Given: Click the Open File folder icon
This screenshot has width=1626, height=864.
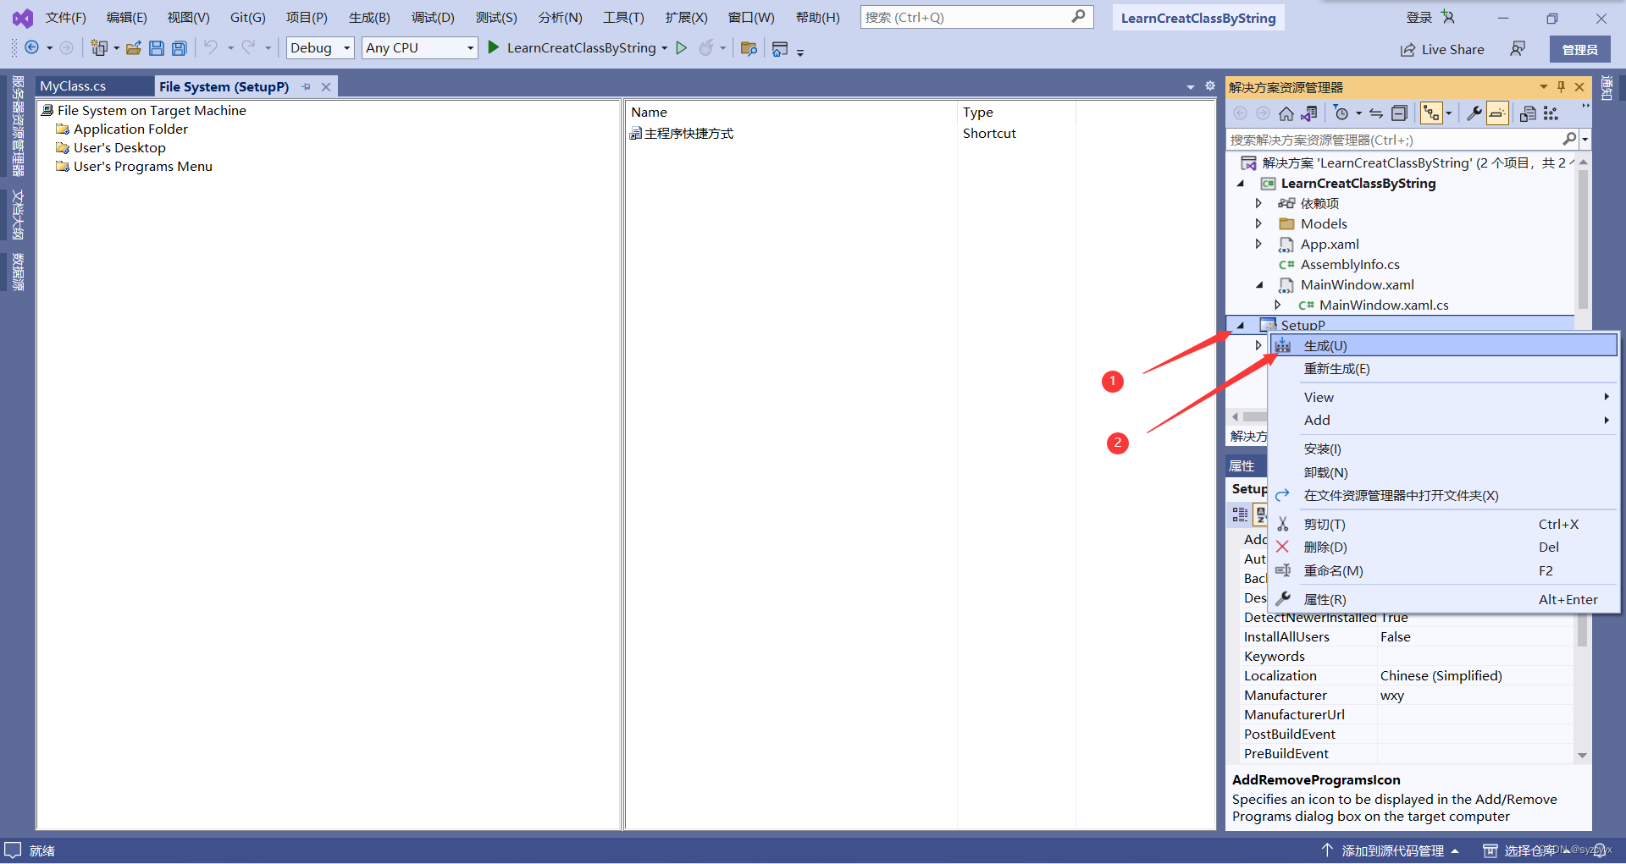Looking at the screenshot, I should 134,48.
